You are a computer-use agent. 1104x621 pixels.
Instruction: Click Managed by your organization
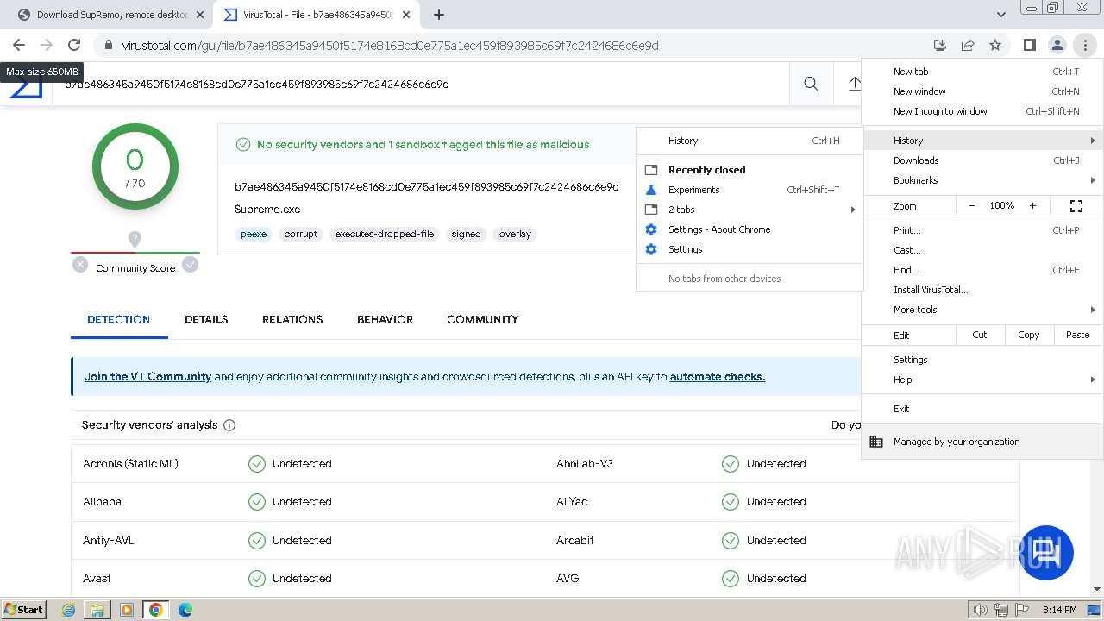tap(982, 442)
